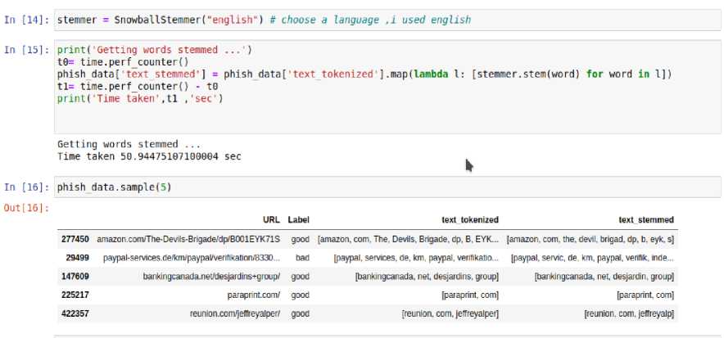Click the URL column header
724x338 pixels.
[271, 220]
